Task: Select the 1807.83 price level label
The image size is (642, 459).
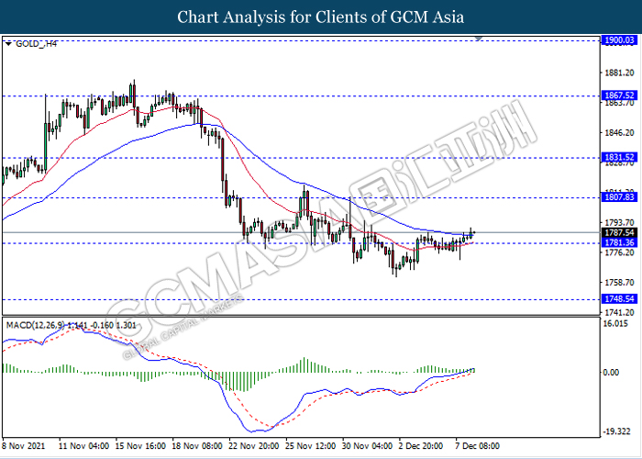Action: tap(619, 197)
